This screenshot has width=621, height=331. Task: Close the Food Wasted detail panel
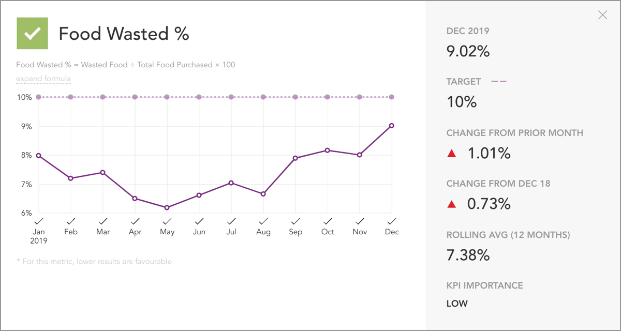coord(602,15)
